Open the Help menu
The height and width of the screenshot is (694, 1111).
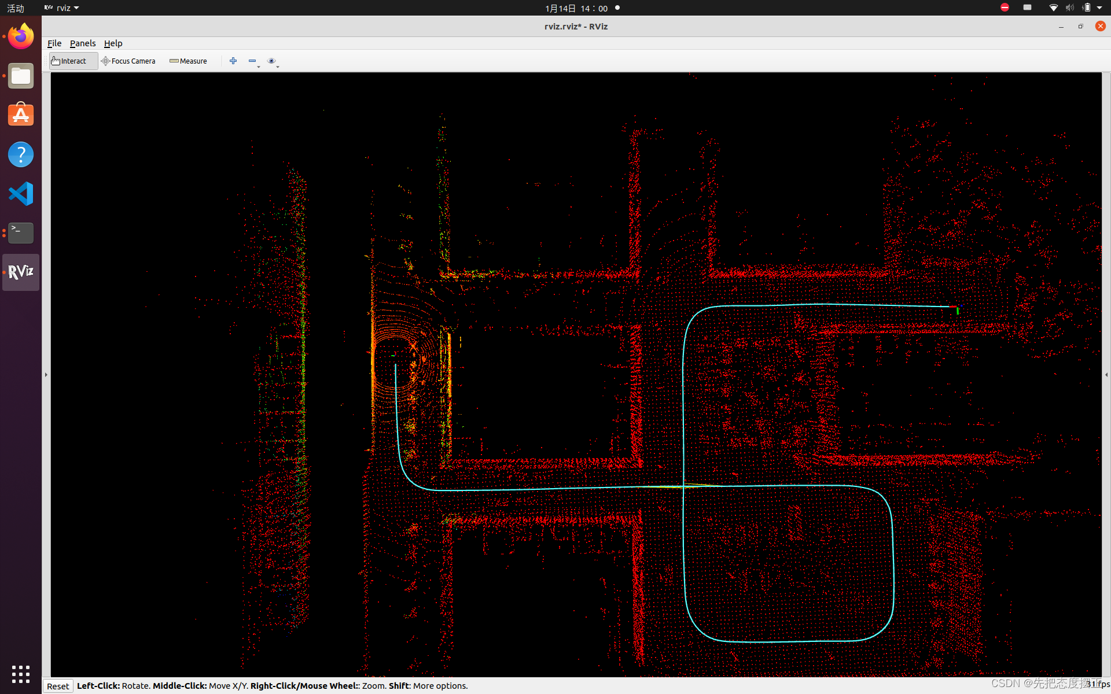(x=113, y=43)
